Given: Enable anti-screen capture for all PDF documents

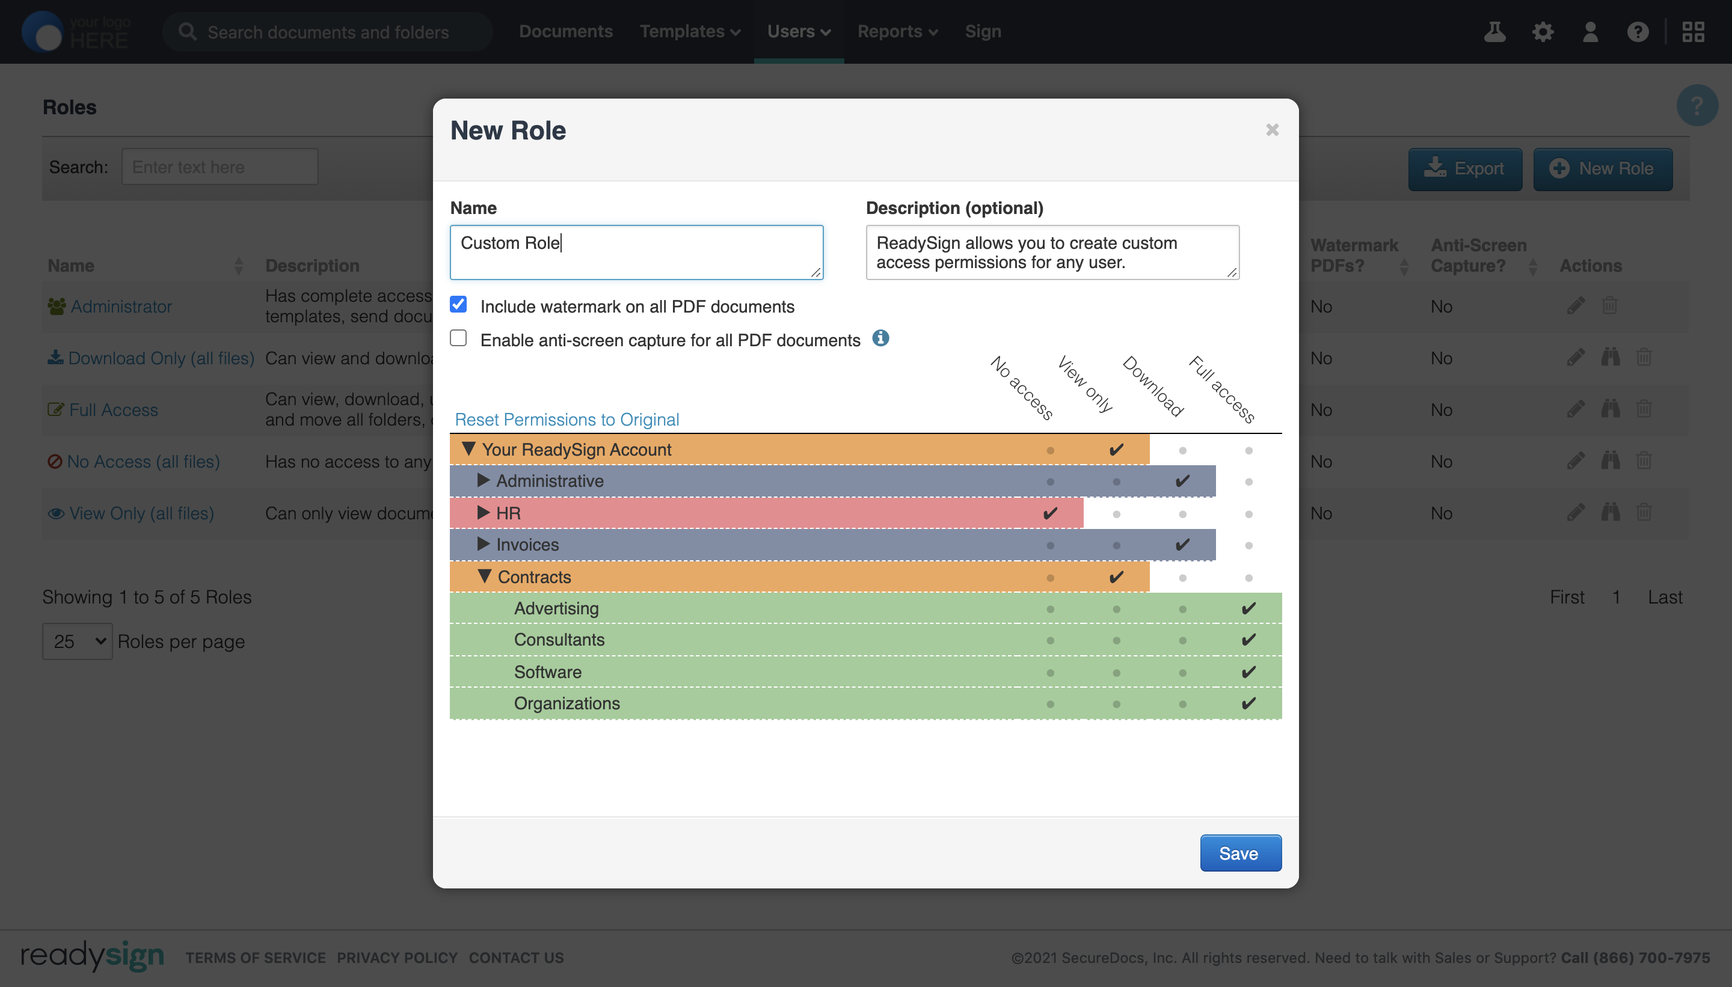Looking at the screenshot, I should (x=458, y=338).
